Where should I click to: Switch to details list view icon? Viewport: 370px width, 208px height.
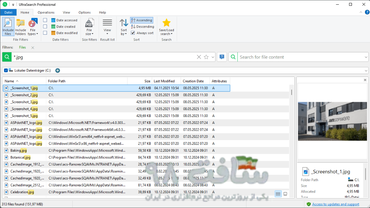(x=278, y=194)
